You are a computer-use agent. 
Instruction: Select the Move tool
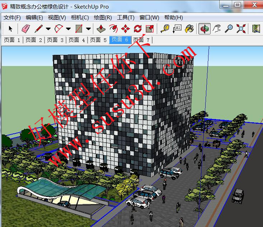coord(126,29)
